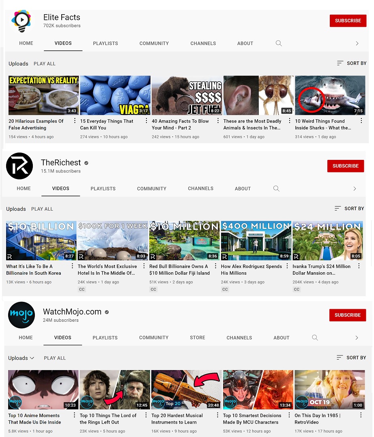This screenshot has height=437, width=374.
Task: Search within the WatchMojo.com channel
Action: (x=315, y=338)
